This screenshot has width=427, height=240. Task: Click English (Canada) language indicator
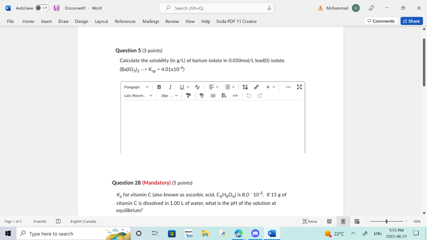click(x=83, y=222)
